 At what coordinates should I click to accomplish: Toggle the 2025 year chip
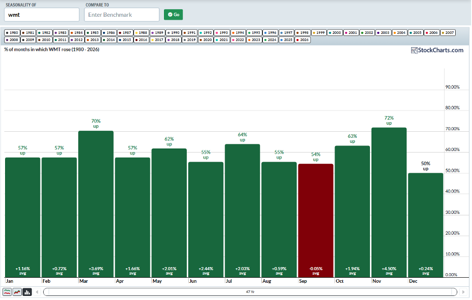tap(287, 40)
